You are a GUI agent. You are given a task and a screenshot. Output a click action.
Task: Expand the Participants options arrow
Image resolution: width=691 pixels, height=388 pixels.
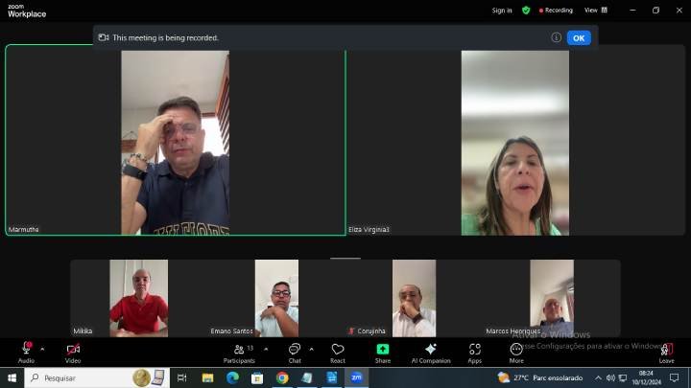[x=266, y=350]
